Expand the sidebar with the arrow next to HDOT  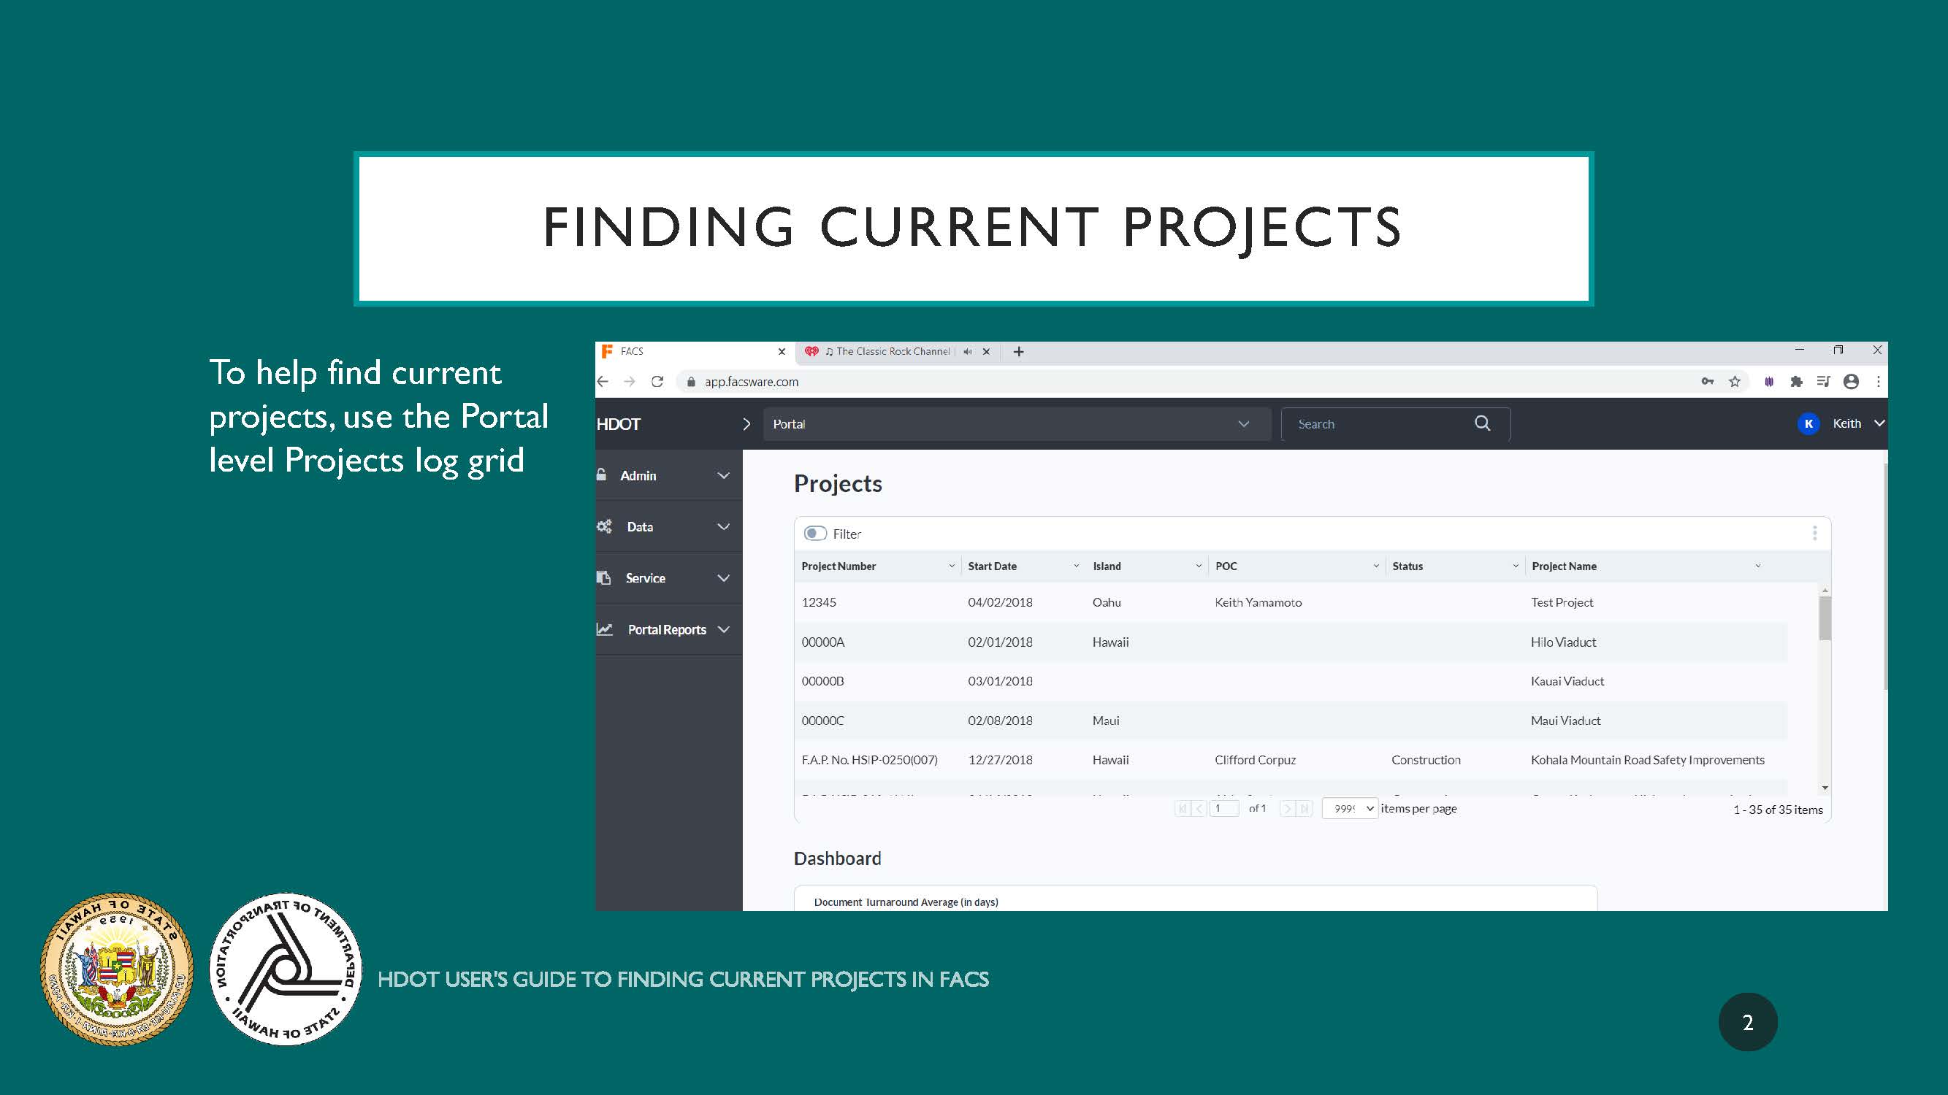(746, 424)
